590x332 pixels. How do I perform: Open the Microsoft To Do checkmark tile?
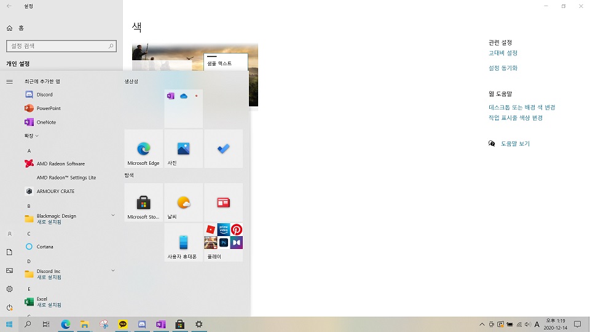coord(224,149)
